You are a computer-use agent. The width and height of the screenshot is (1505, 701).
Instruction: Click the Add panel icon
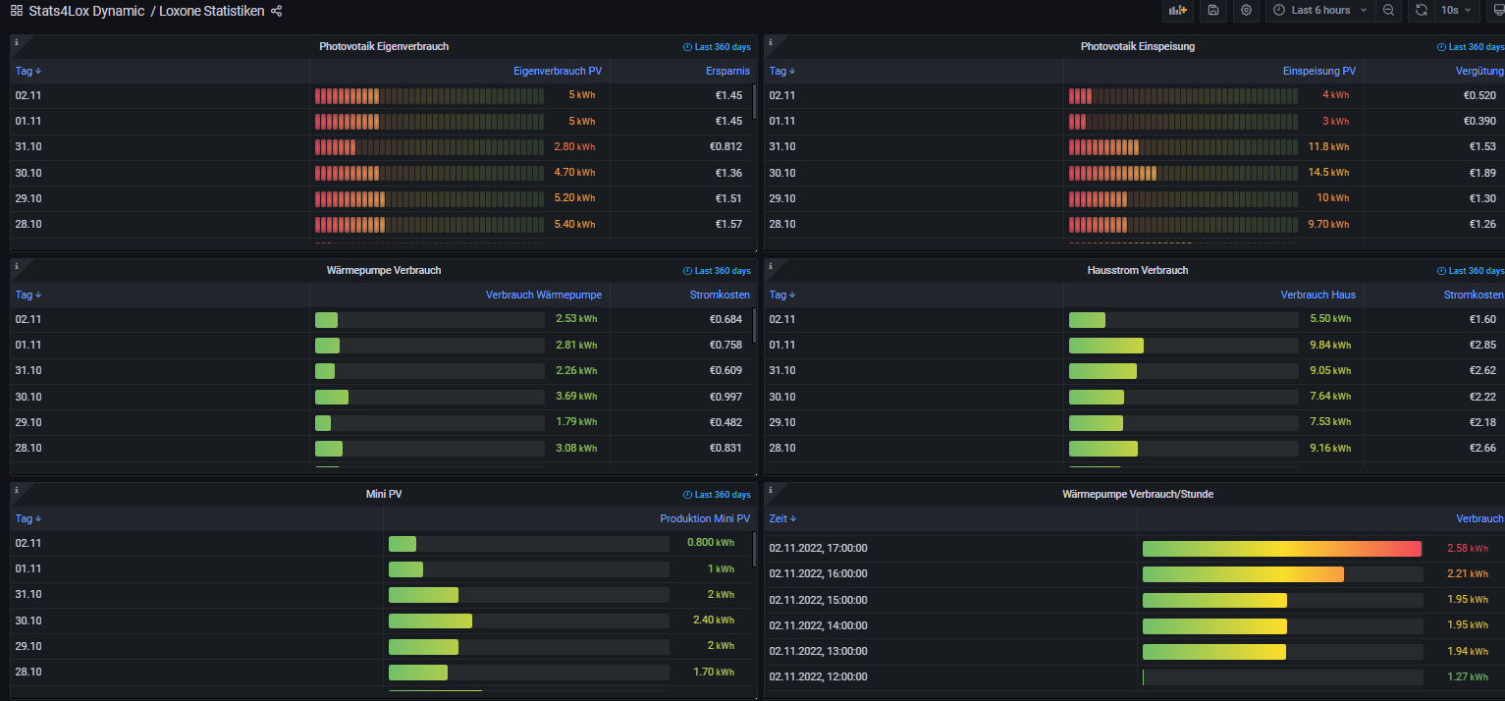pos(1177,10)
